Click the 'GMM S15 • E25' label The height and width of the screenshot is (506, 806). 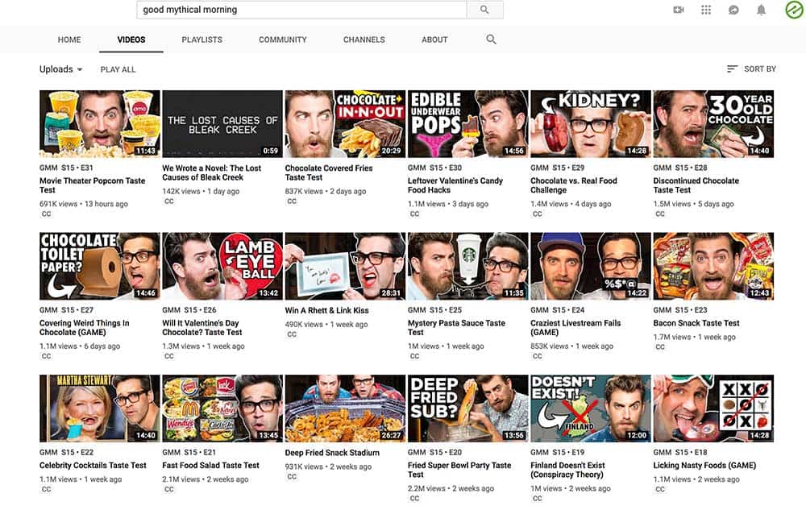pos(434,310)
